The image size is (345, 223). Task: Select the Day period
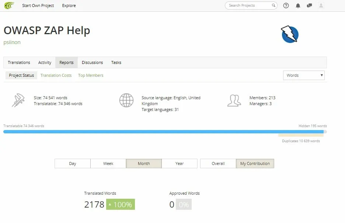click(72, 163)
